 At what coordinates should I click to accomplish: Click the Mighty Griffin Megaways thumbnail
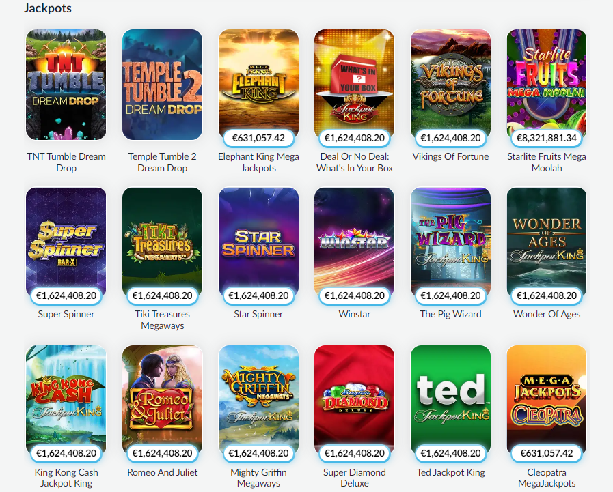point(258,400)
